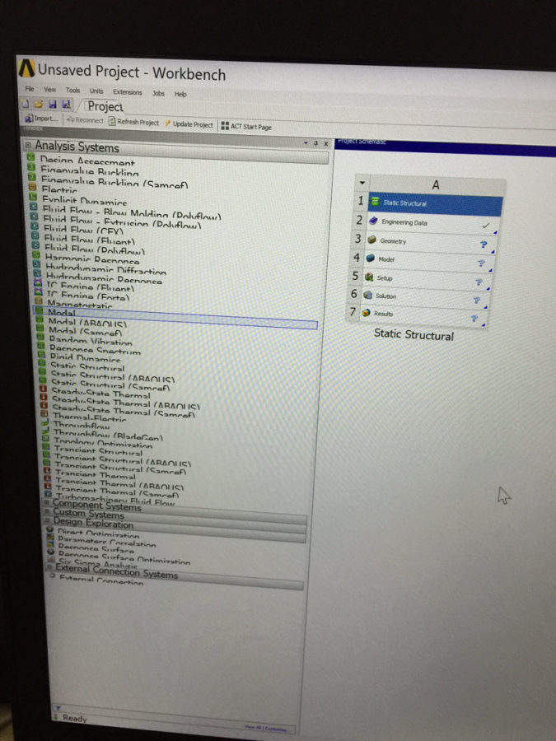Click the Static Structural system name label
Screen dimensions: 556x741
pos(413,334)
